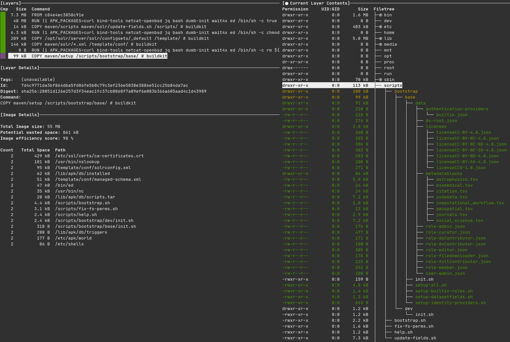Select the bootstrap folder in filetree
Screen dimensions: 510x342
point(406,91)
